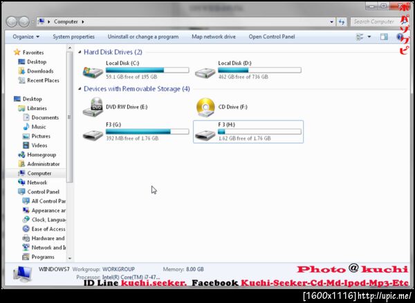Viewport: 415px width, 303px height.
Task: Click the Programs icon in sidebar
Action: click(x=26, y=257)
